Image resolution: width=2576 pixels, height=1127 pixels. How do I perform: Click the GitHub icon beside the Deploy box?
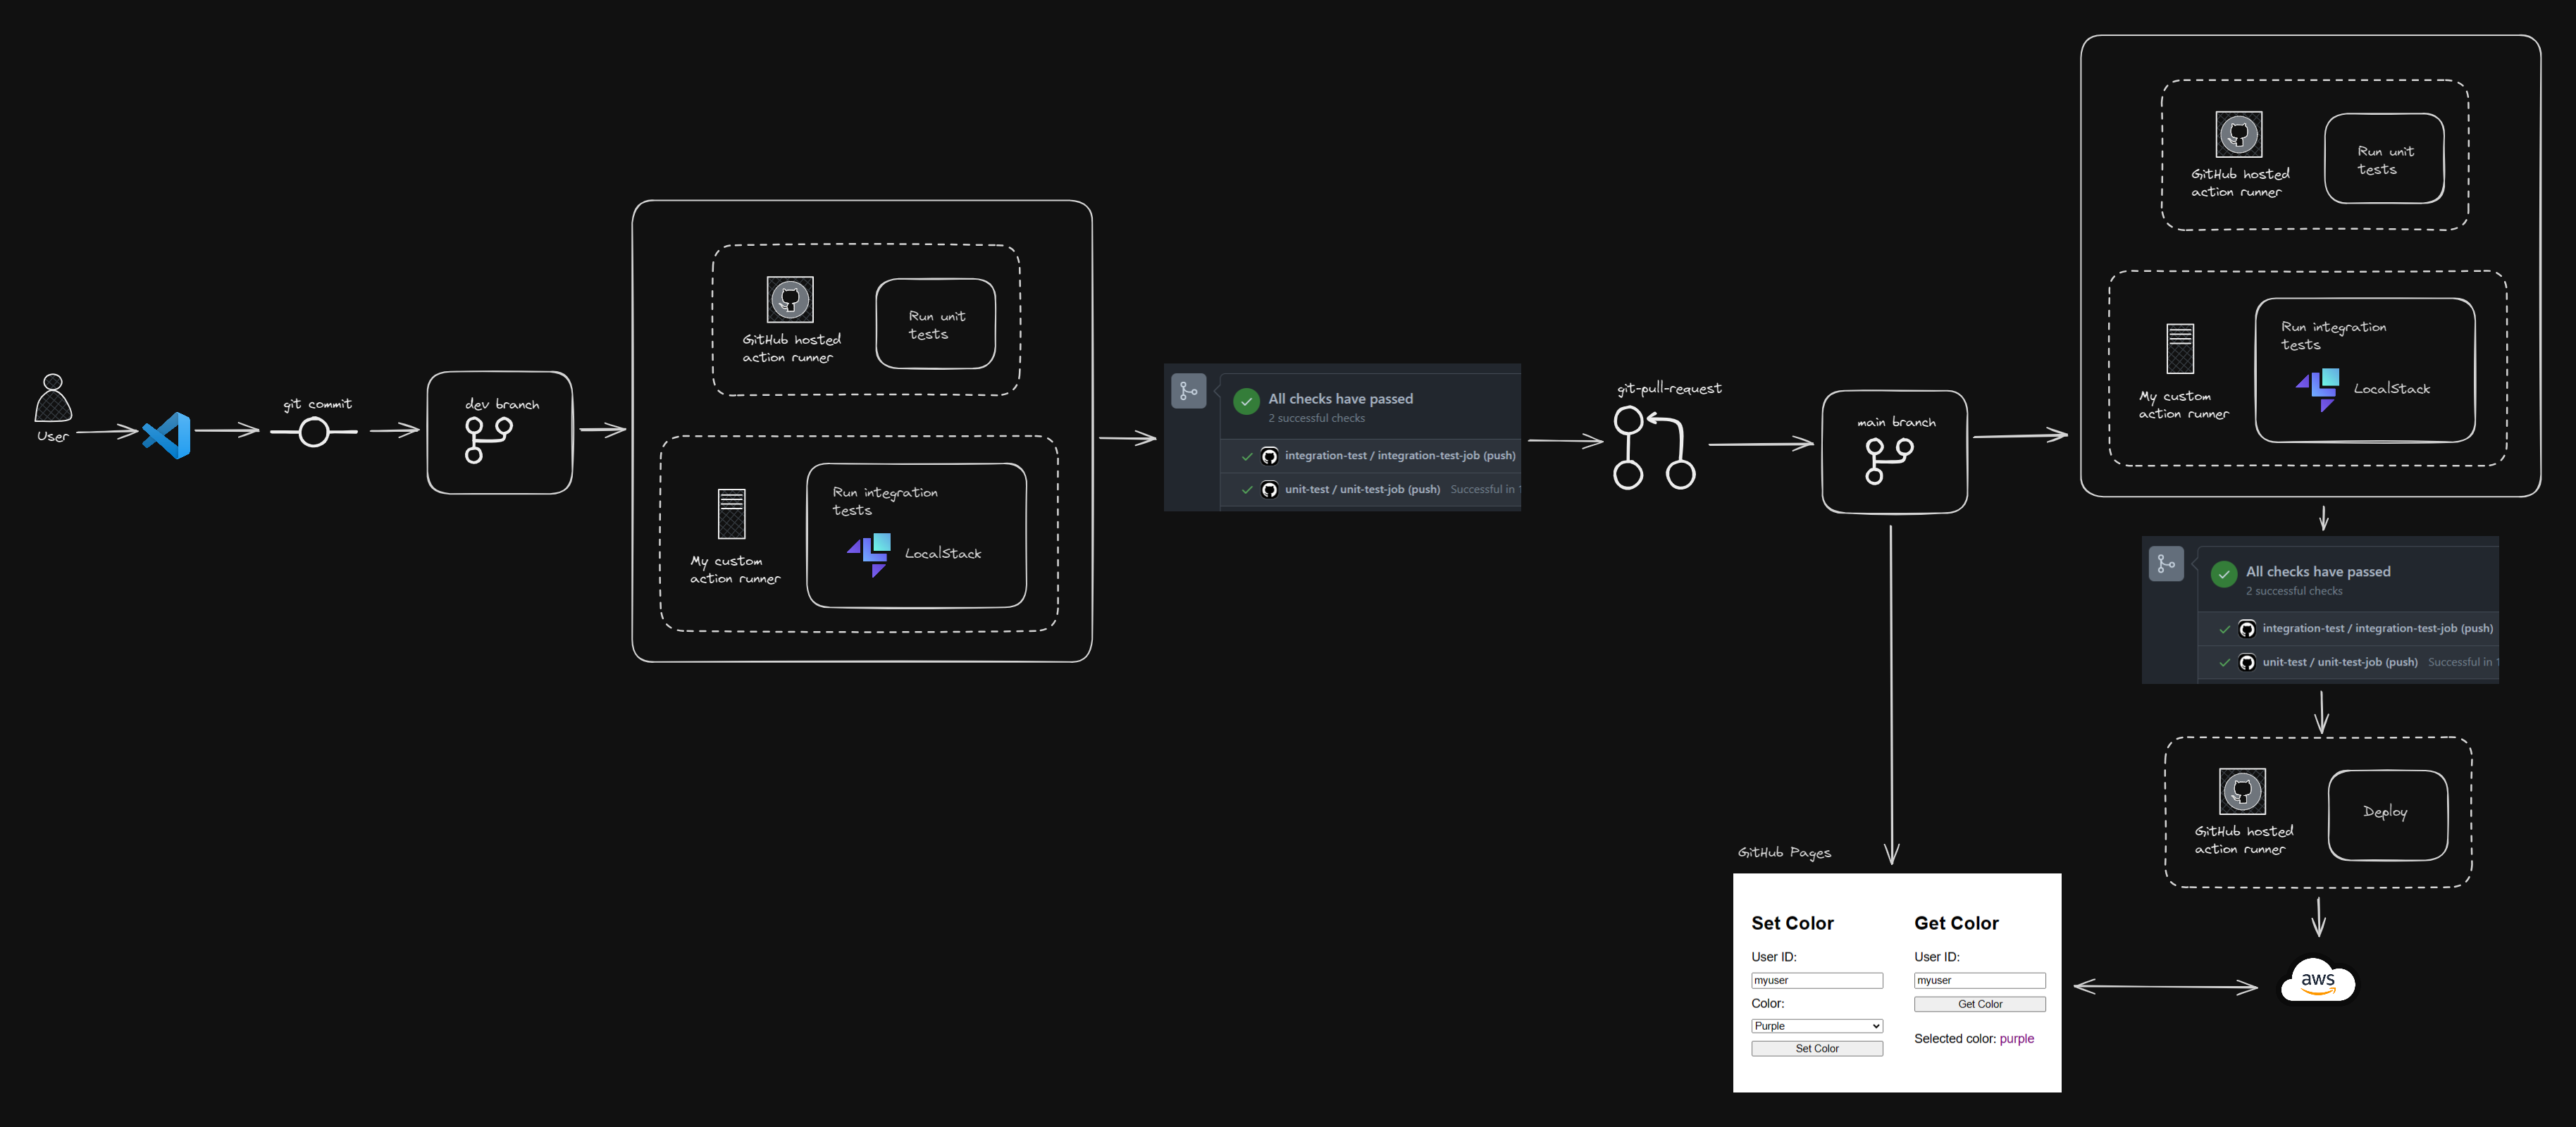click(2241, 792)
